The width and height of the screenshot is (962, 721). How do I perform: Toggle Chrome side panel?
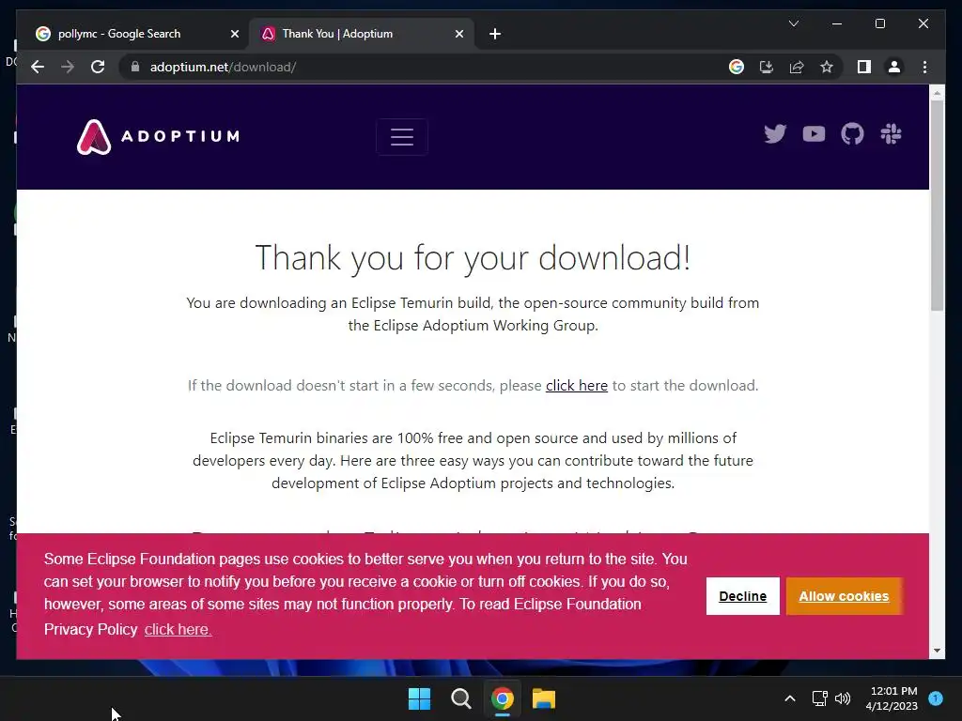[864, 67]
